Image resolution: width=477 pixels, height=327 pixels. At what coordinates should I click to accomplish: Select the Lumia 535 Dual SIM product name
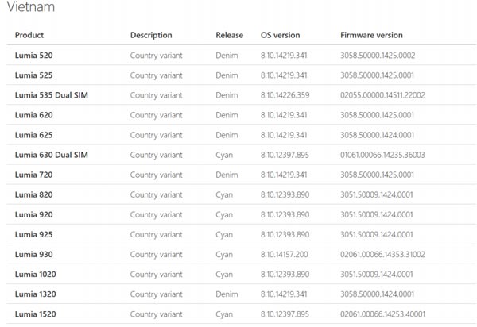[x=52, y=95]
